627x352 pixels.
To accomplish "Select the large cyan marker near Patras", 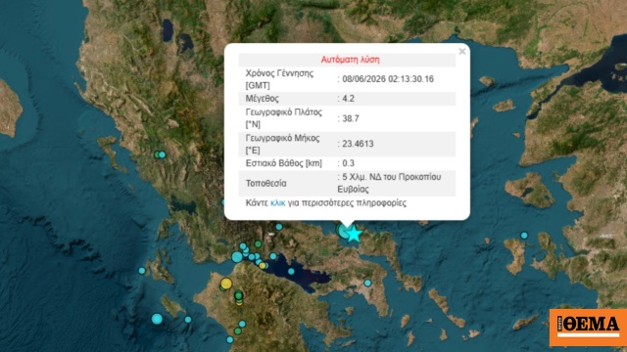I will point(237,256).
